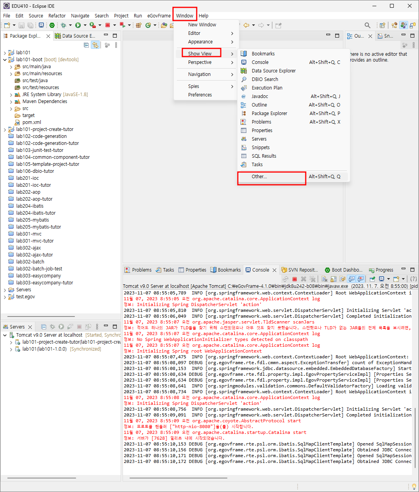Switch to the Problems tab
This screenshot has width=419, height=492.
(138, 270)
